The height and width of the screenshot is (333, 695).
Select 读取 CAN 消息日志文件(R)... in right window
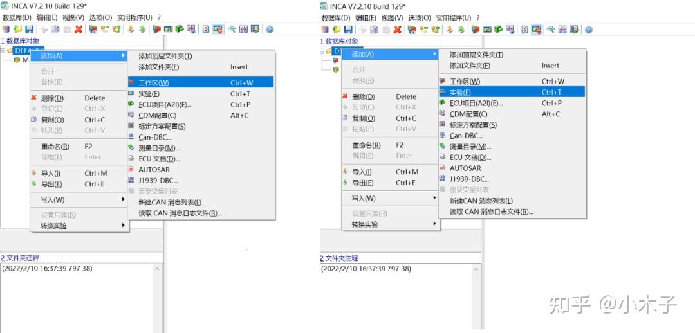[512, 212]
